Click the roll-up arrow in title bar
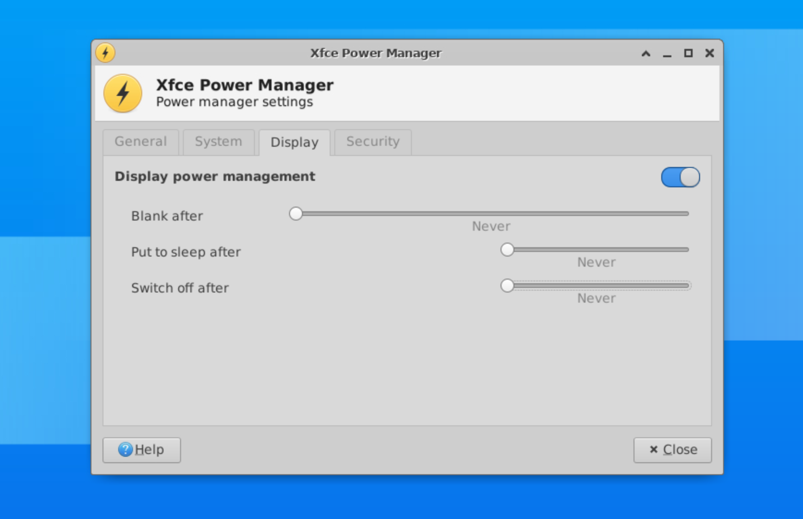Screen dimensions: 803x519 (x=646, y=54)
